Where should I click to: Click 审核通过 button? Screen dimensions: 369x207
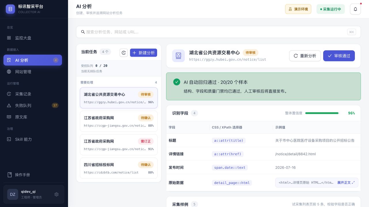(x=339, y=56)
